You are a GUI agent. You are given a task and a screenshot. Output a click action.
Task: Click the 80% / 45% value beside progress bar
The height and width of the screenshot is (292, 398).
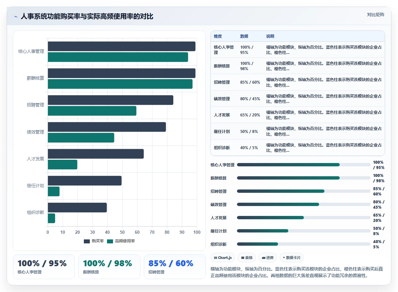coord(379,205)
